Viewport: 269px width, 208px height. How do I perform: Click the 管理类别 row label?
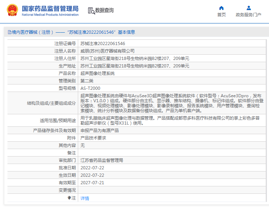pyautogui.click(x=67, y=81)
